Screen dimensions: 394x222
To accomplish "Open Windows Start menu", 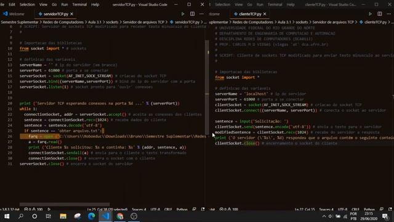I will tap(7, 216).
